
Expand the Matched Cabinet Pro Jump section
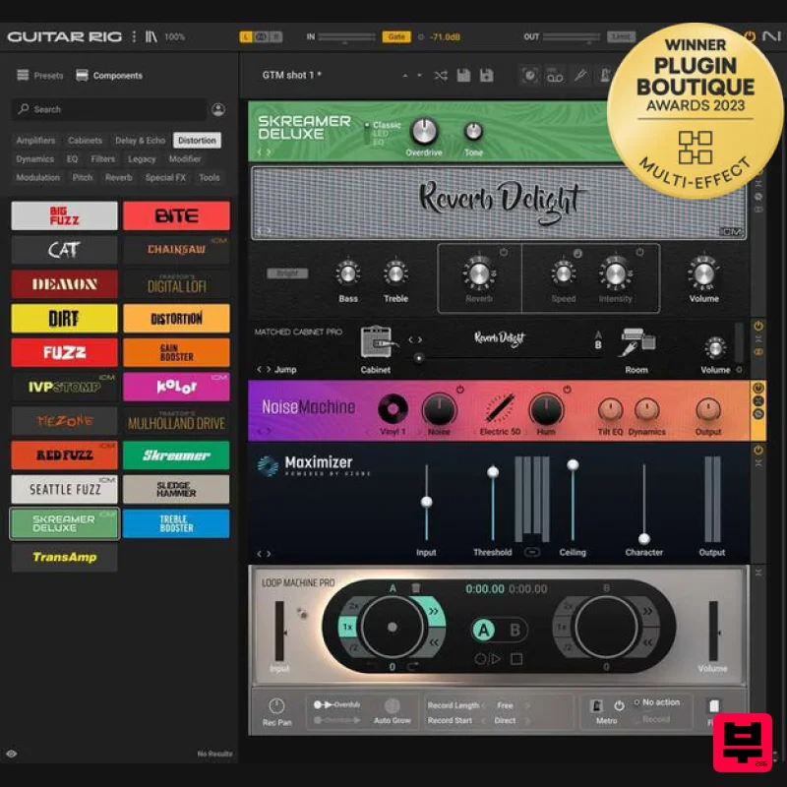click(283, 370)
